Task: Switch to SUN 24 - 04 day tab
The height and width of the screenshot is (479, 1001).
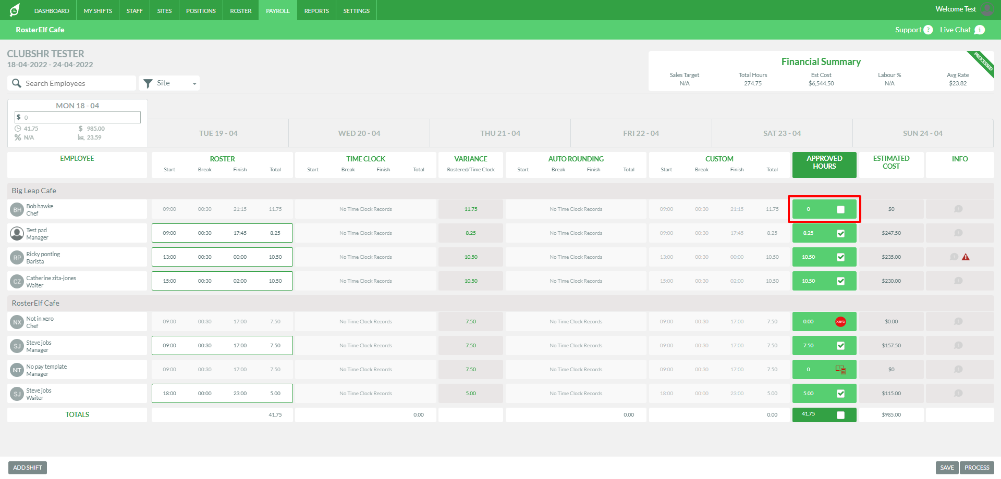Action: (x=923, y=133)
